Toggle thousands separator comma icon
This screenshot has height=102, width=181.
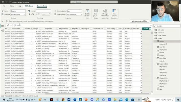point(36,14)
